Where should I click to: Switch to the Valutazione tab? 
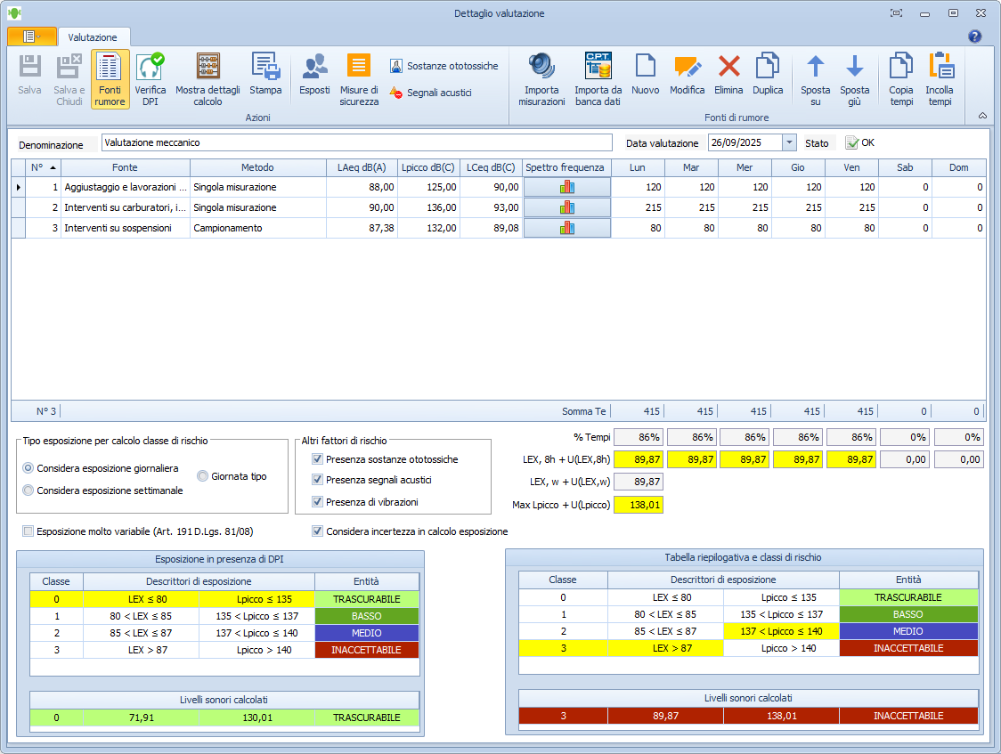point(93,37)
